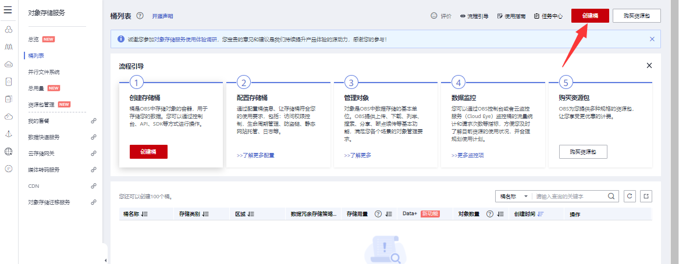Screen dimensions: 679x264
Task: Click the link icon next to 数据快递服务
Action: click(x=93, y=137)
